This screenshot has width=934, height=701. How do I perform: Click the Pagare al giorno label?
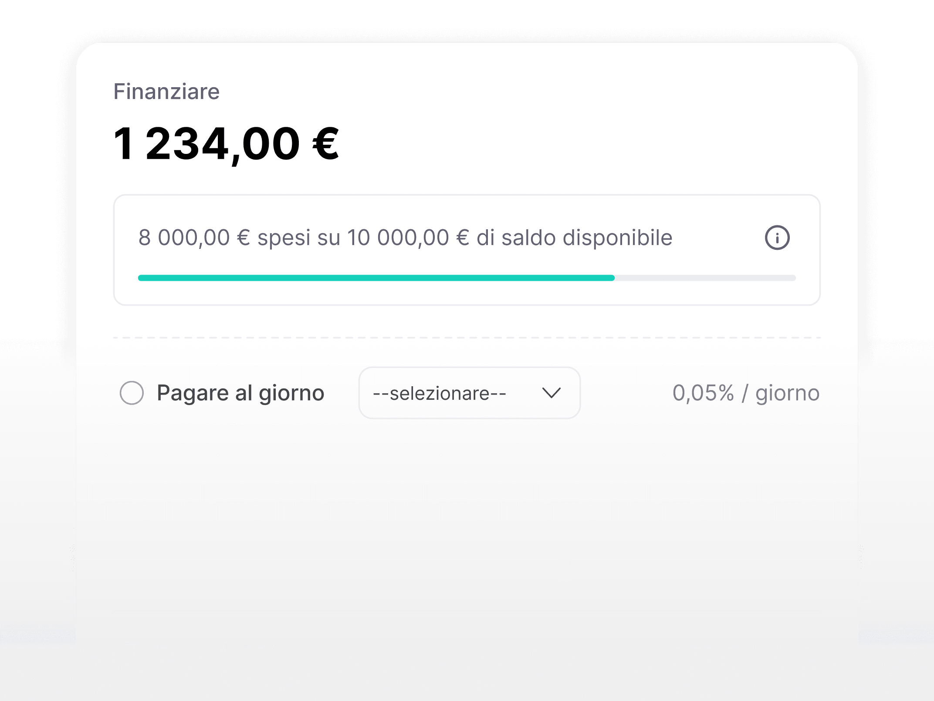[x=240, y=393]
